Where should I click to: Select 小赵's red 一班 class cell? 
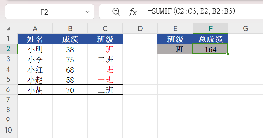pos(105,80)
